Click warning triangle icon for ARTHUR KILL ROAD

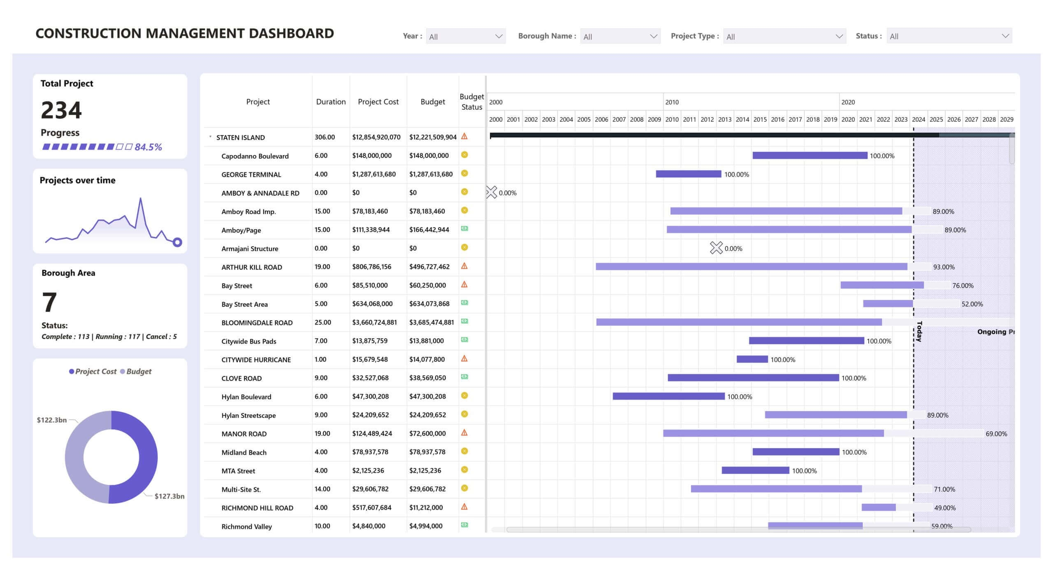pos(464,266)
